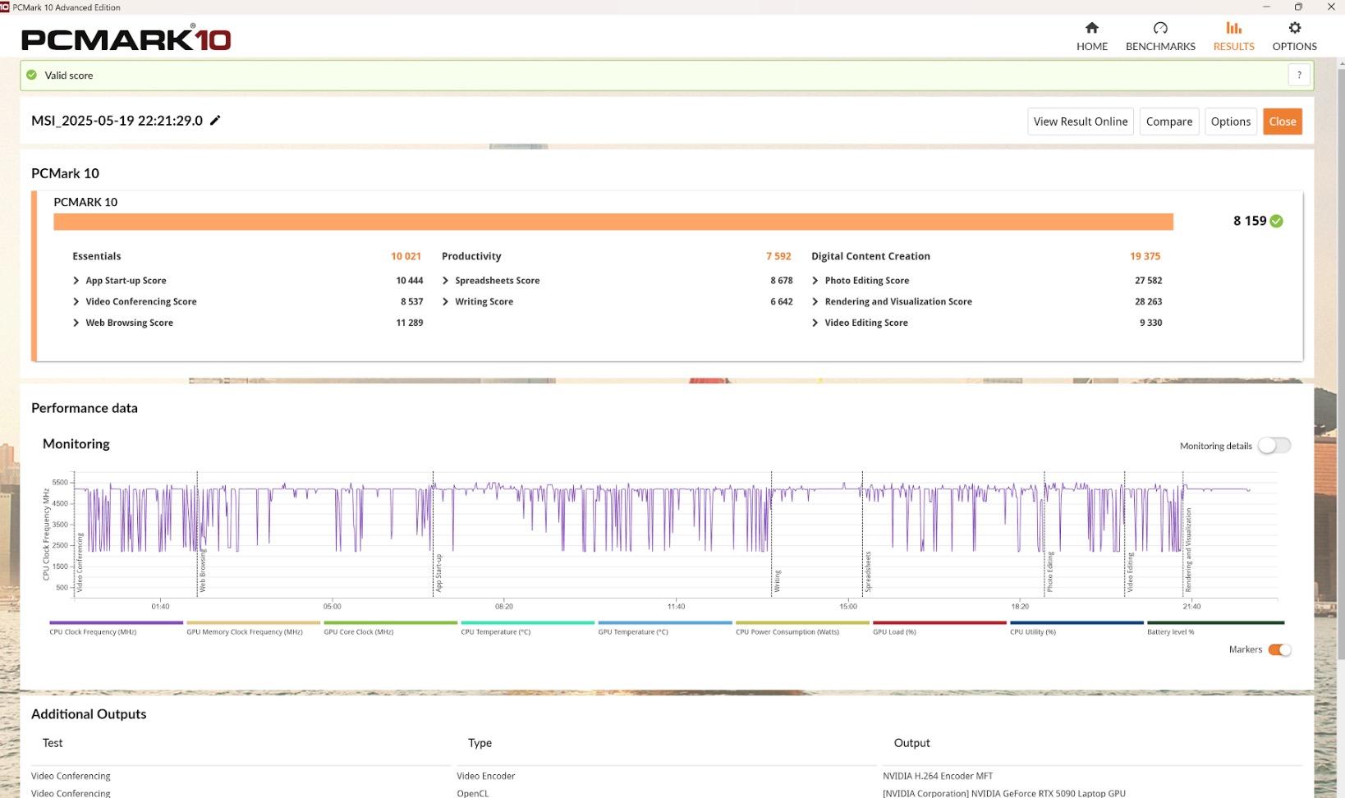Click the View Result Online button
Image resolution: width=1345 pixels, height=798 pixels.
(x=1080, y=122)
